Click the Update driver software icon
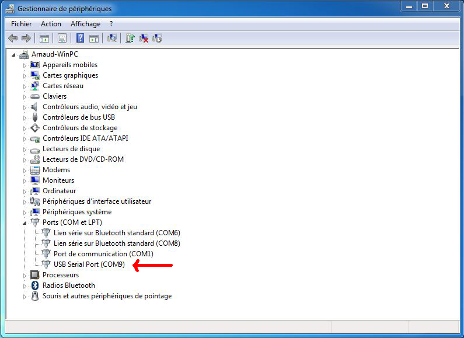 pyautogui.click(x=130, y=39)
